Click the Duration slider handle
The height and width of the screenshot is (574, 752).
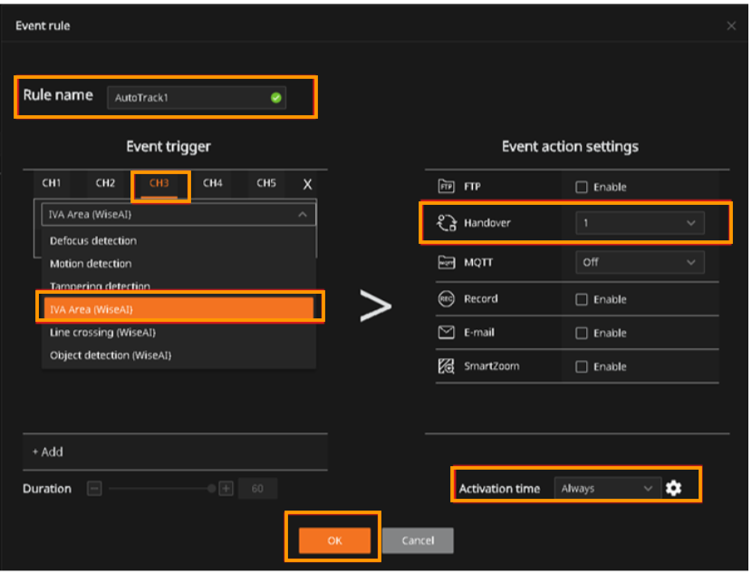click(211, 489)
